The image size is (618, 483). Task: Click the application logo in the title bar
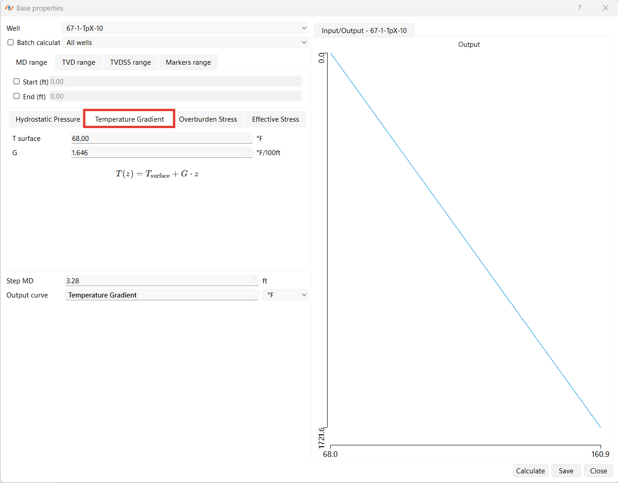point(9,8)
